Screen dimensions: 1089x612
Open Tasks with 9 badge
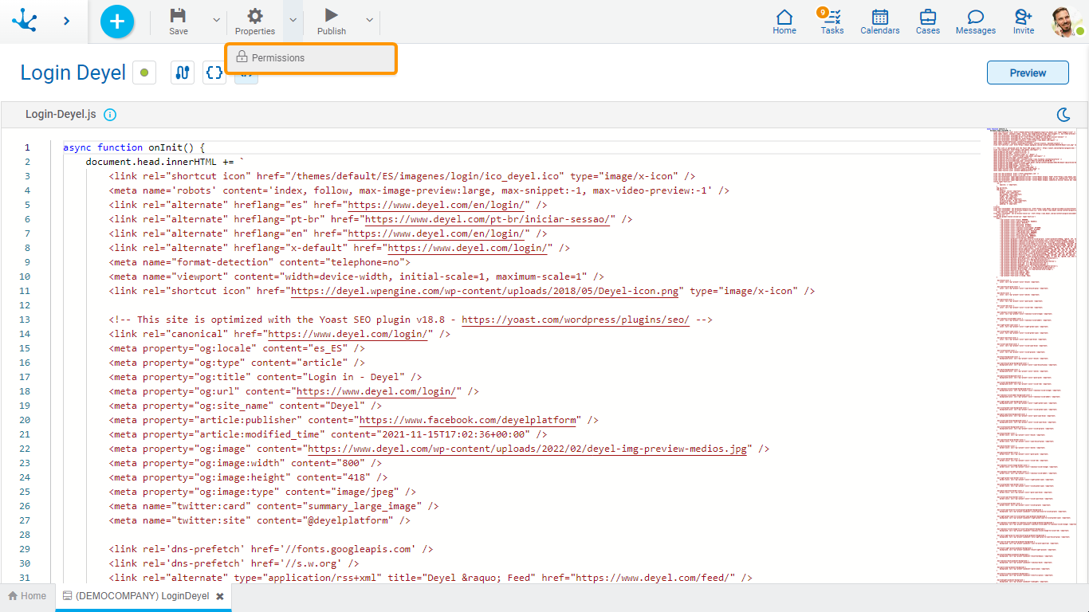[x=831, y=22]
